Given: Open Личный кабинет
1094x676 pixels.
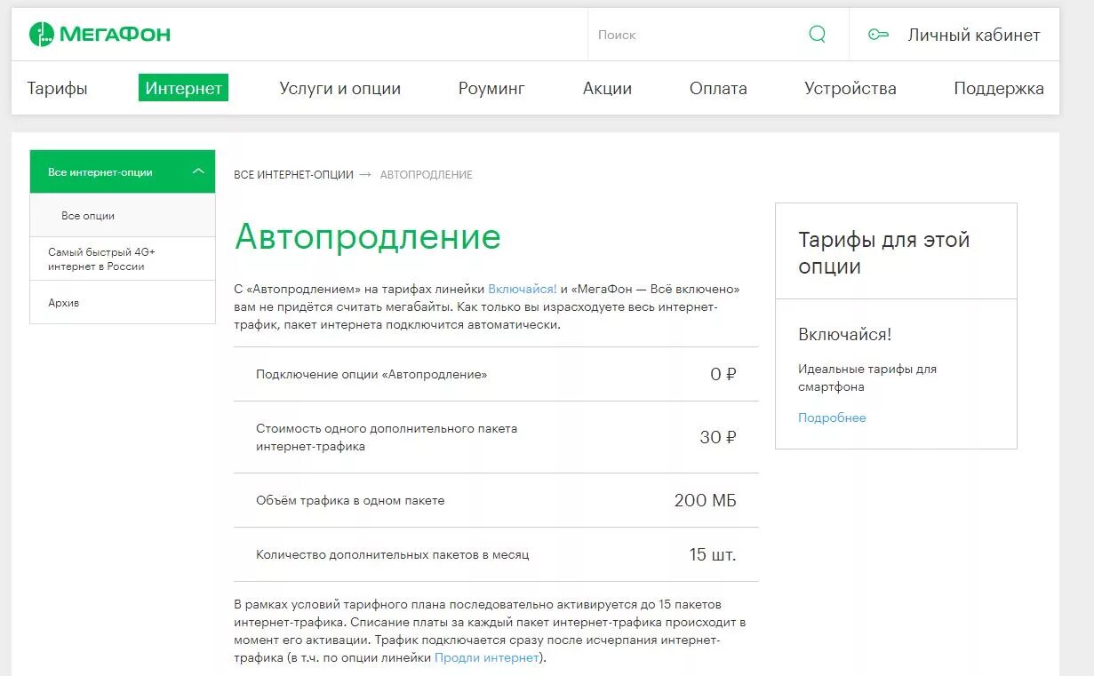Looking at the screenshot, I should click(973, 35).
